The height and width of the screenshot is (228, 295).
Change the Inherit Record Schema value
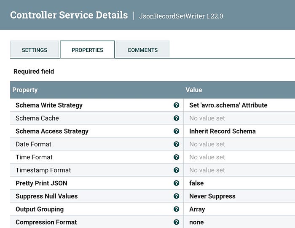(223, 131)
